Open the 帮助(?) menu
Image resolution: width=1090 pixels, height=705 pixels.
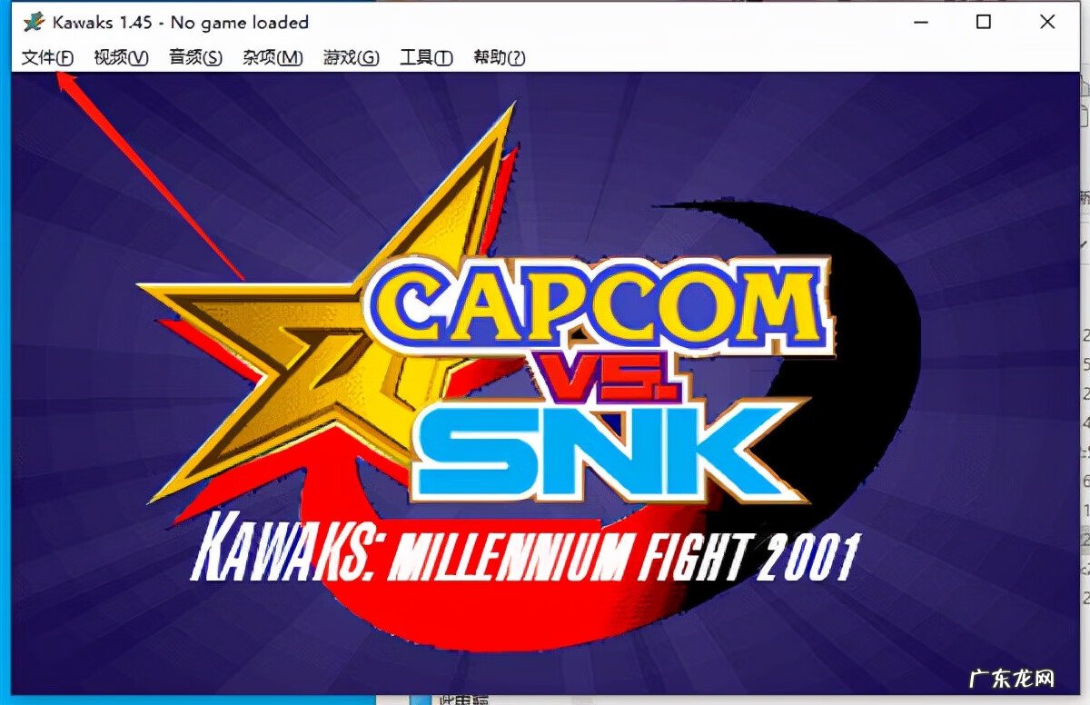click(500, 58)
